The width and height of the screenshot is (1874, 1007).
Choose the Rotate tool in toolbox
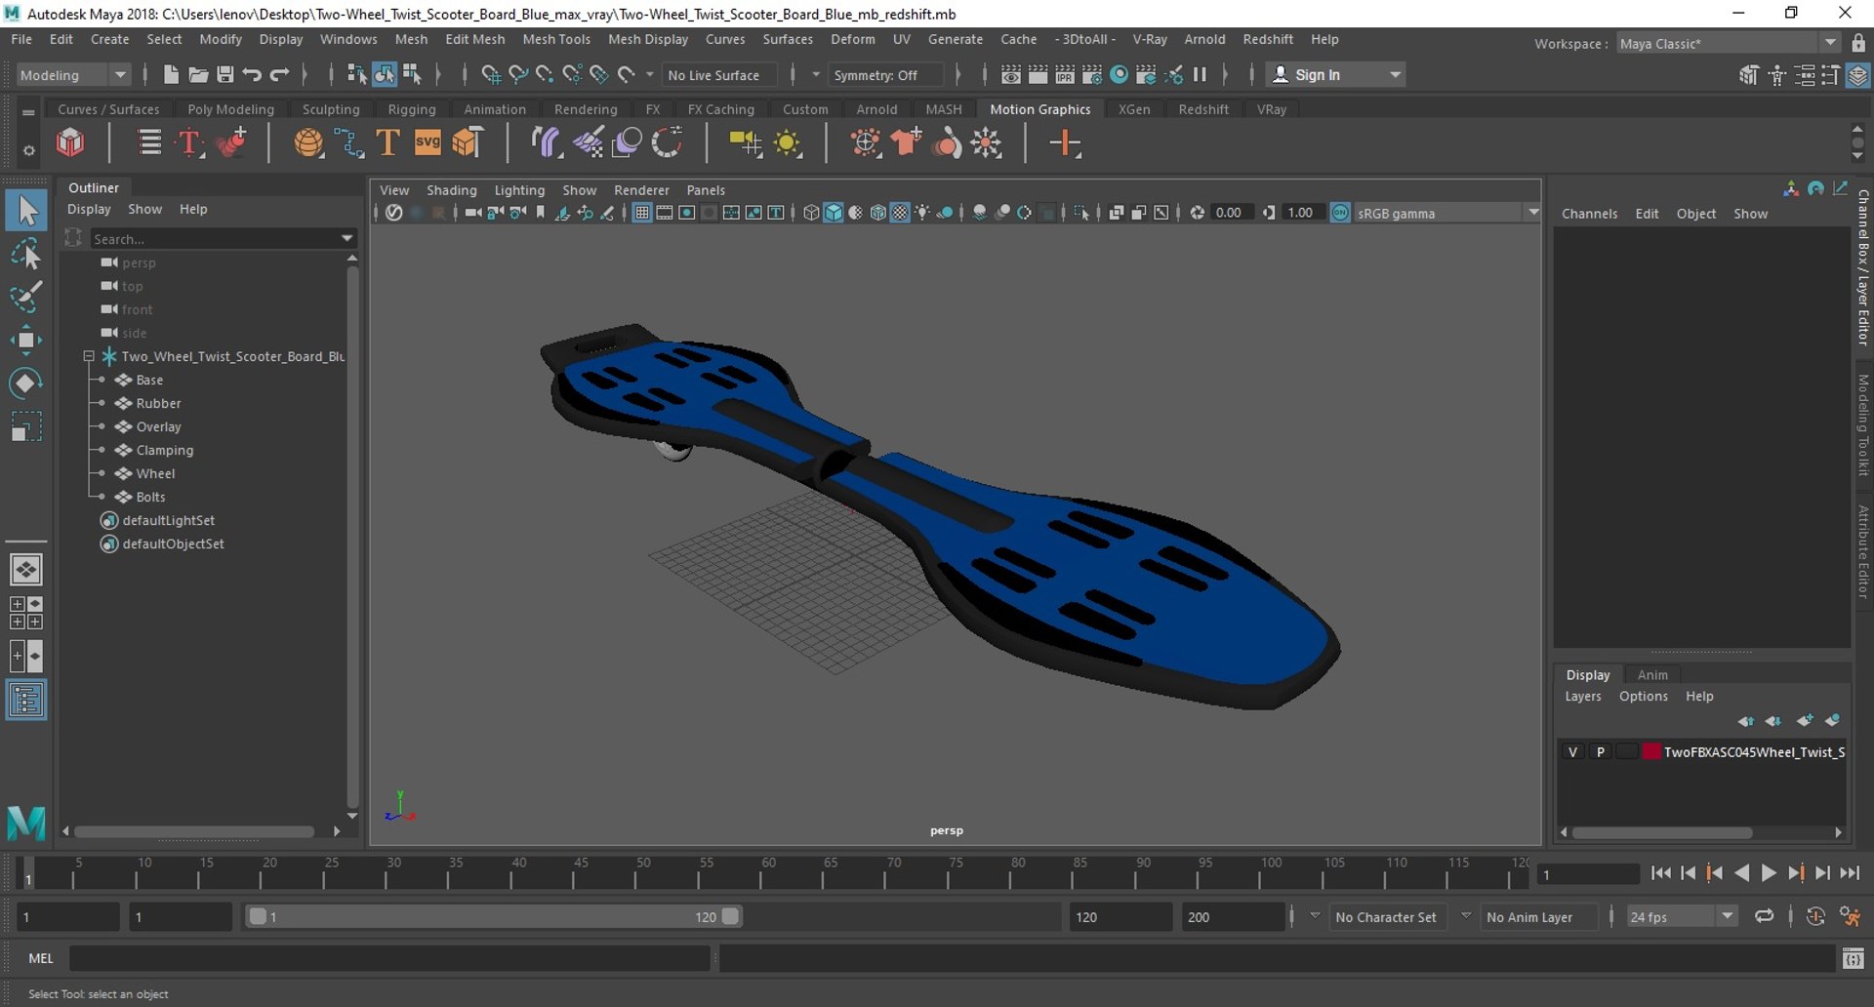point(26,383)
